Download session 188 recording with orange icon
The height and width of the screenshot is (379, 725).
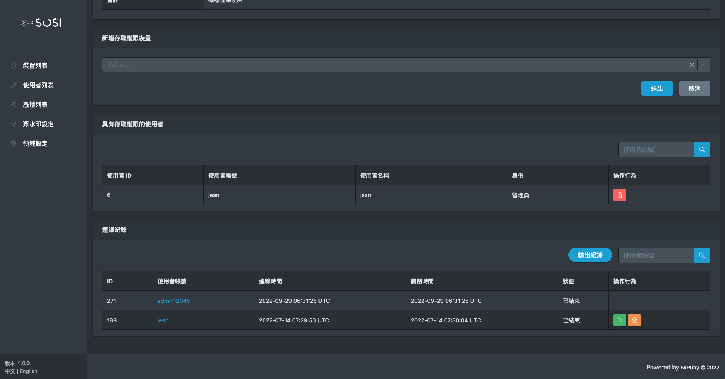(x=634, y=320)
